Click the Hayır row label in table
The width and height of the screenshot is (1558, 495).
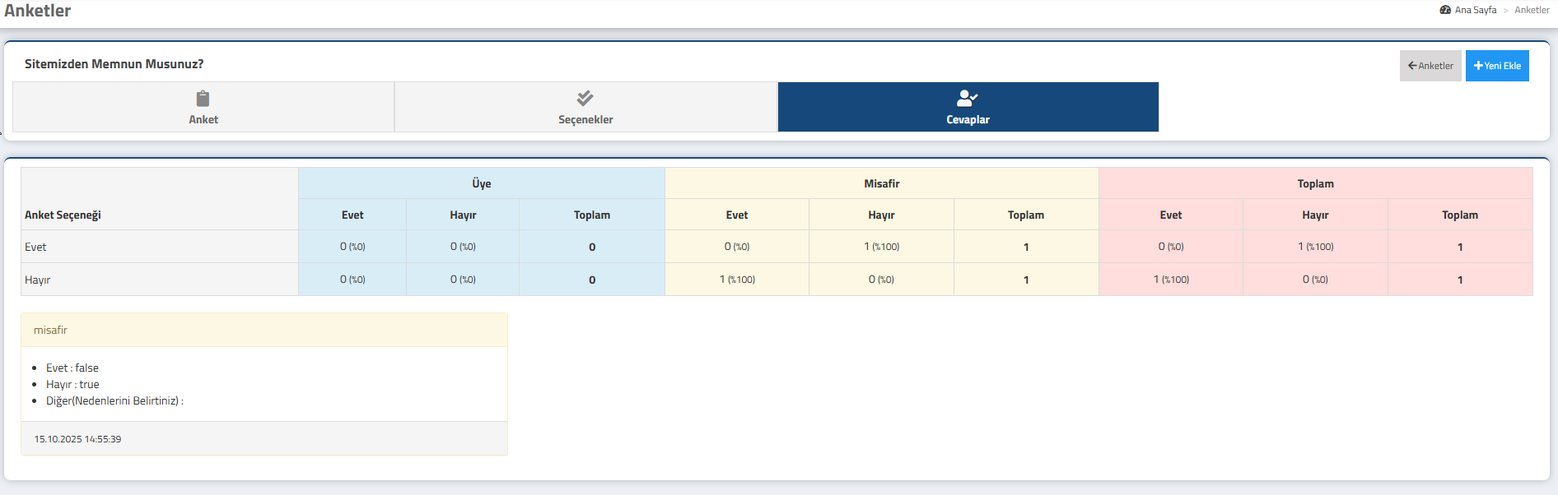pos(38,280)
